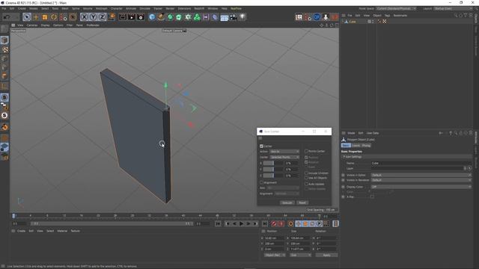Open the Object (Rel) dropdown
Screen dimensions: 479x269
pos(275,255)
